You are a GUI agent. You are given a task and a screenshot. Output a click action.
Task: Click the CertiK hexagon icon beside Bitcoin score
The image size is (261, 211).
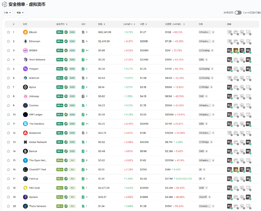[x=66, y=32]
